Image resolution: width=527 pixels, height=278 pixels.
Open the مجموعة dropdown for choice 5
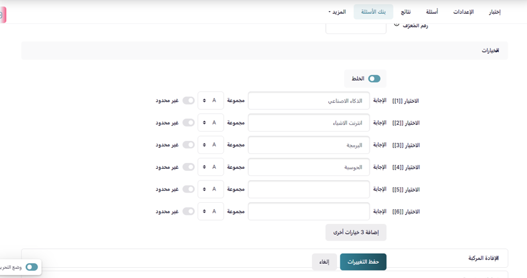click(x=211, y=189)
